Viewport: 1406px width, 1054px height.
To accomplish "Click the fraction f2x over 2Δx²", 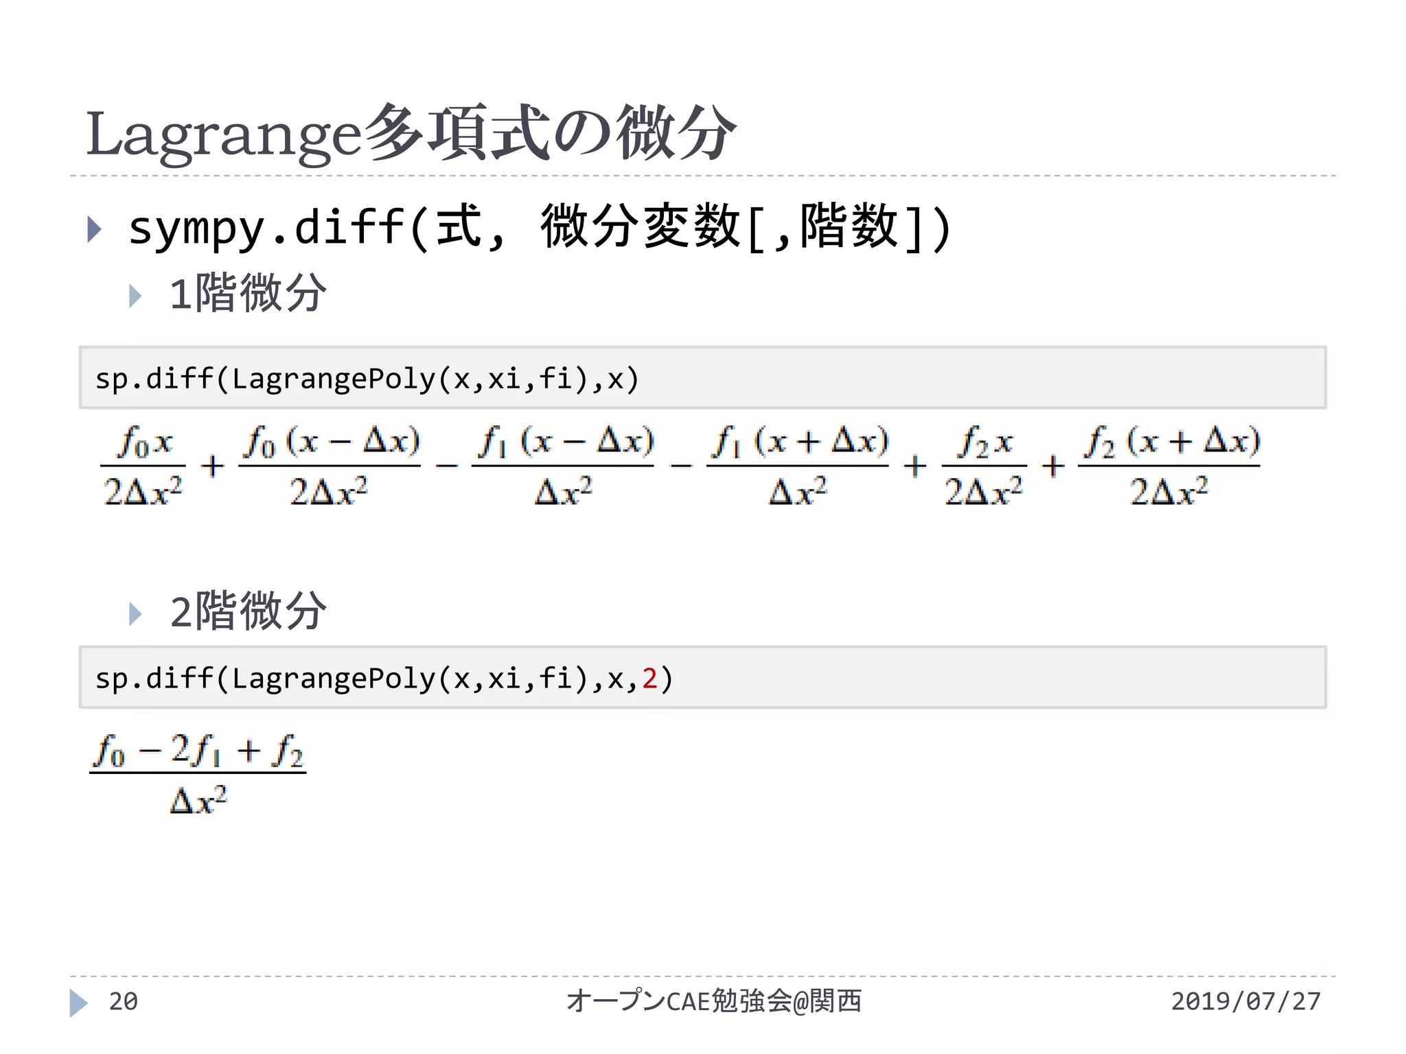I will coord(984,466).
